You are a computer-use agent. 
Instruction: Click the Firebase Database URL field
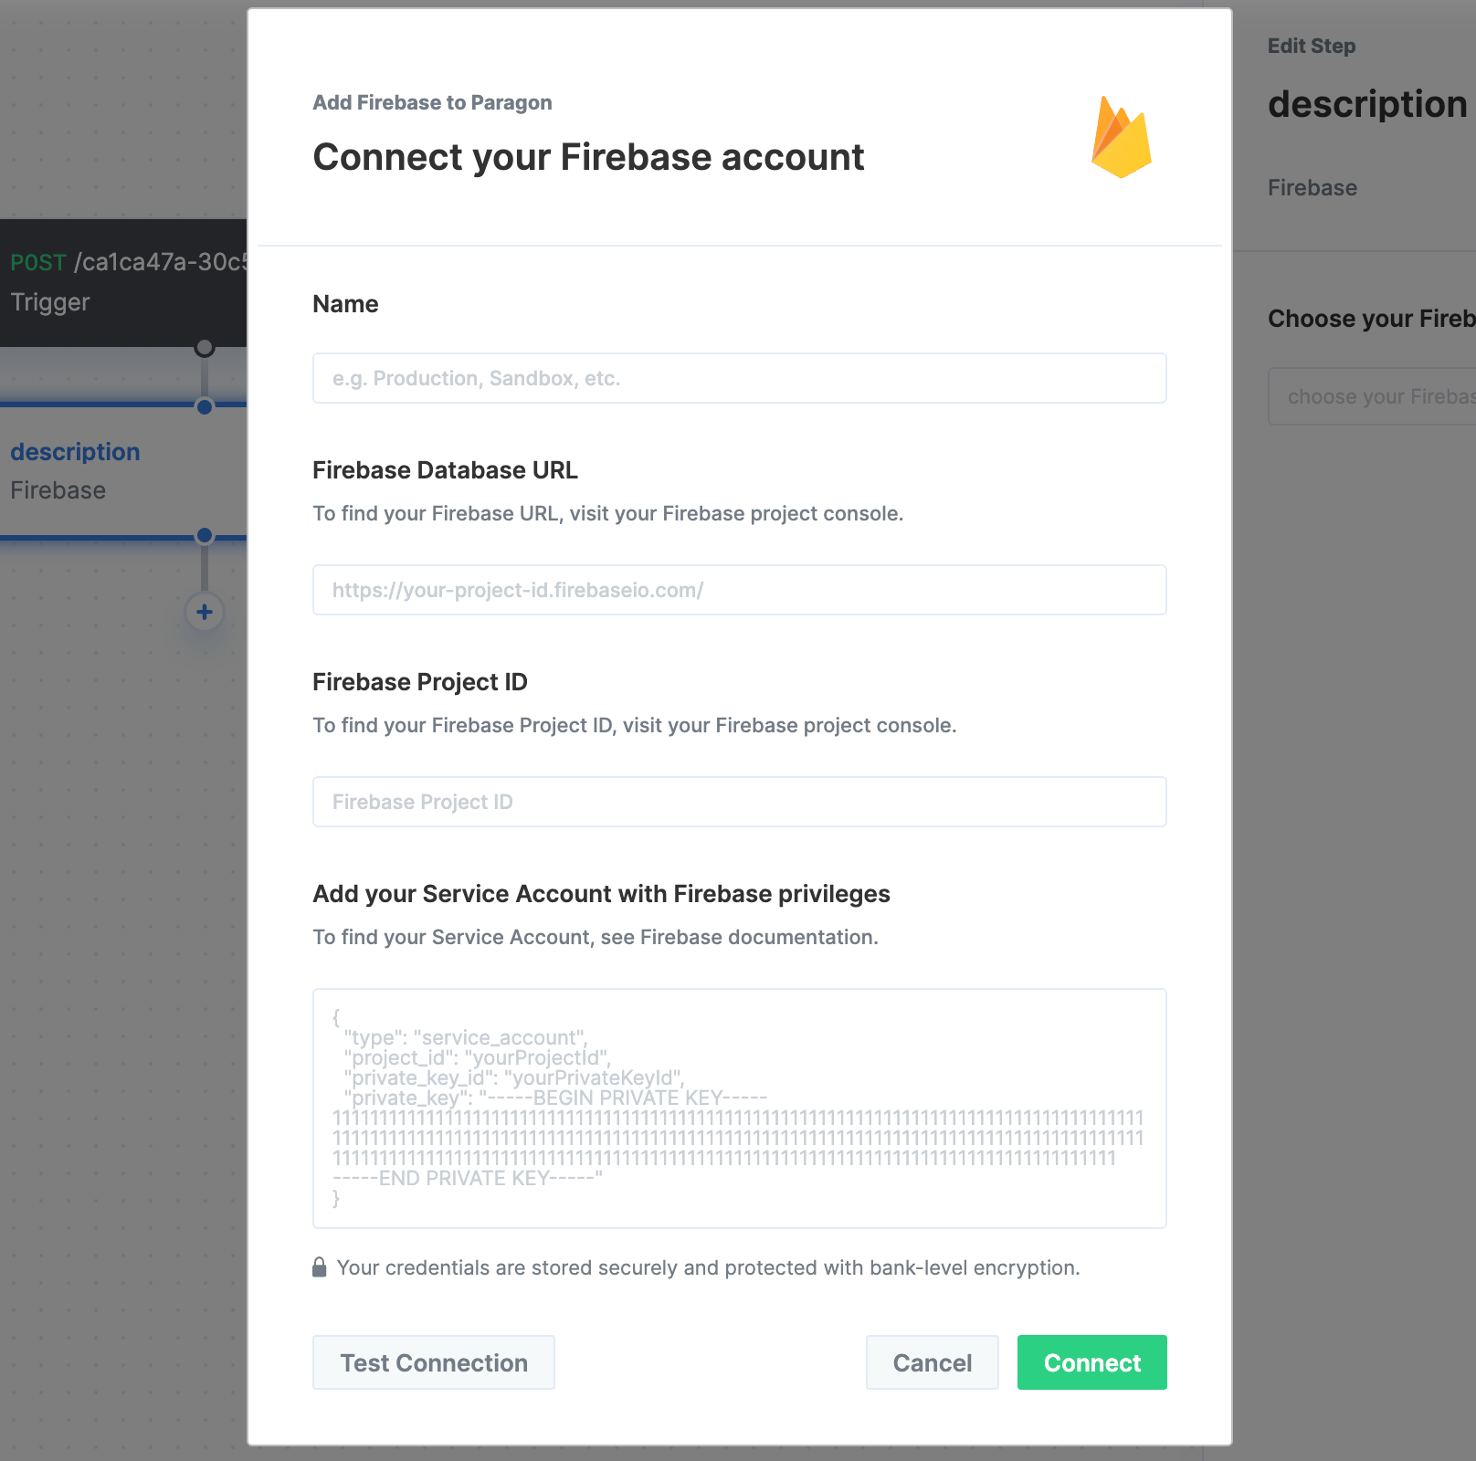[740, 590]
